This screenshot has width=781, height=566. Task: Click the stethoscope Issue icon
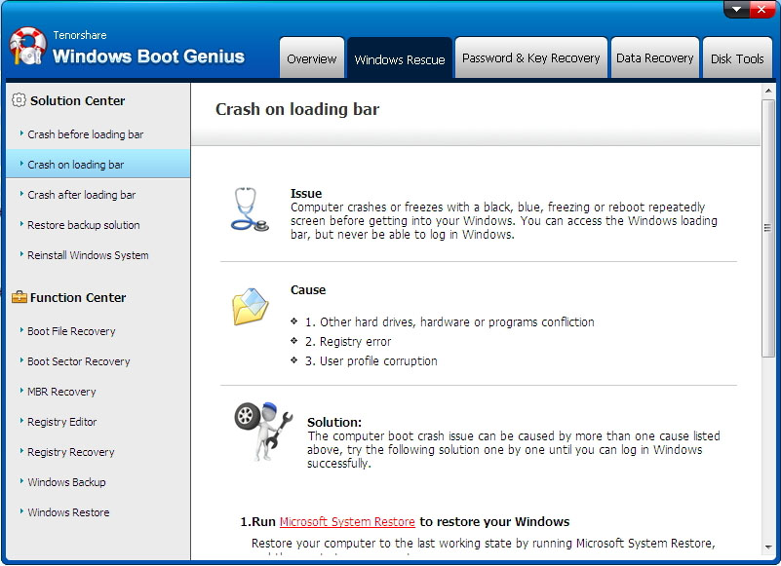point(247,207)
